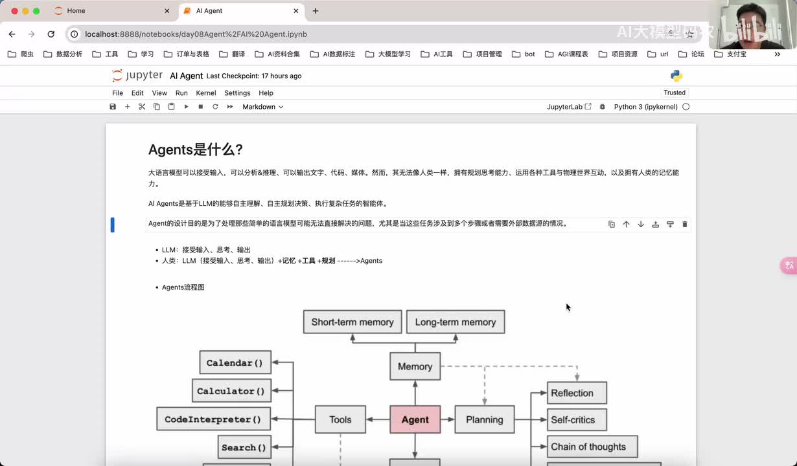Screen dimensions: 797x466
Task: Go back in browser history
Action: coord(12,34)
